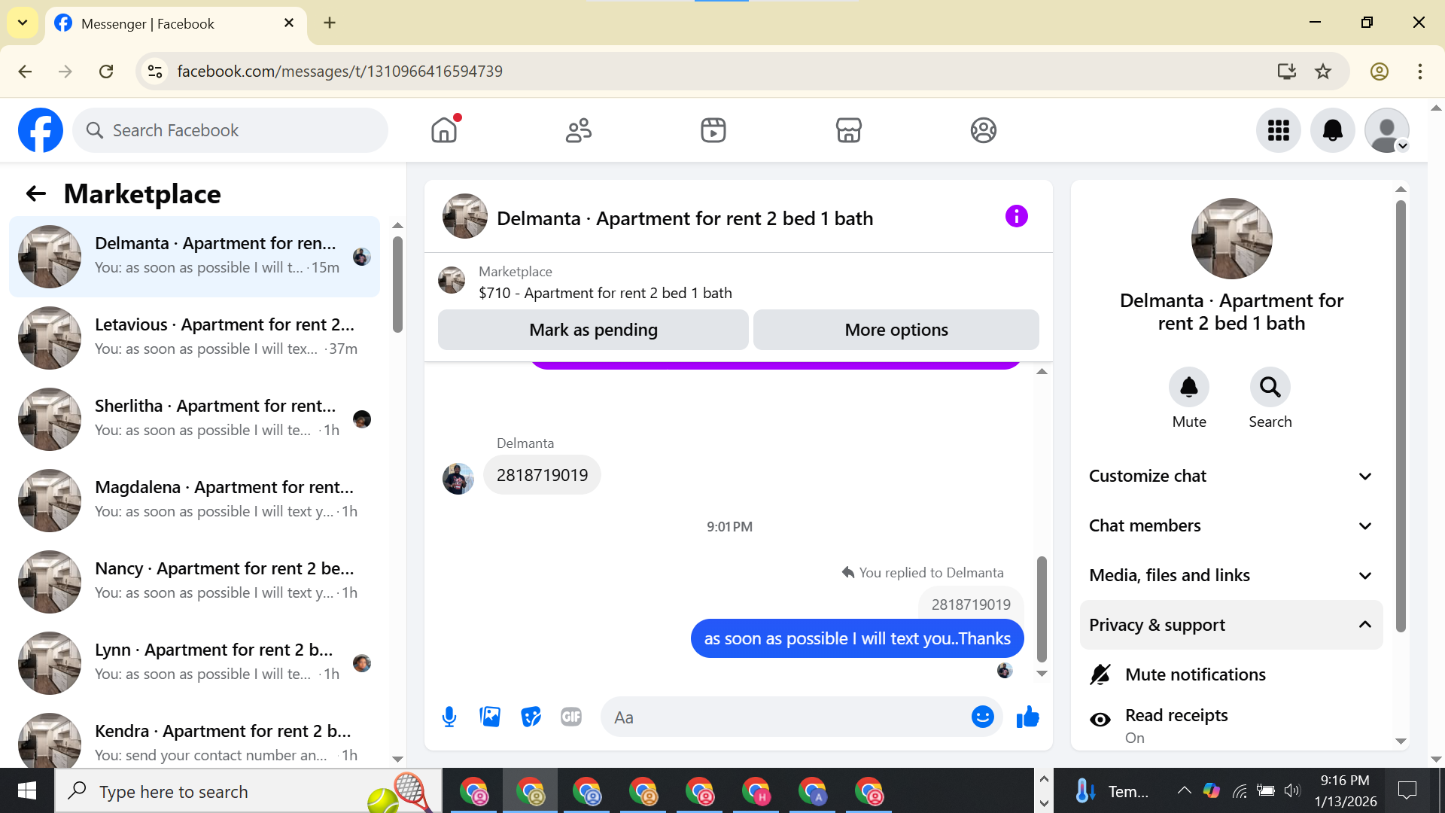Image resolution: width=1445 pixels, height=813 pixels.
Task: Click the Mark as pending button
Action: tap(593, 330)
